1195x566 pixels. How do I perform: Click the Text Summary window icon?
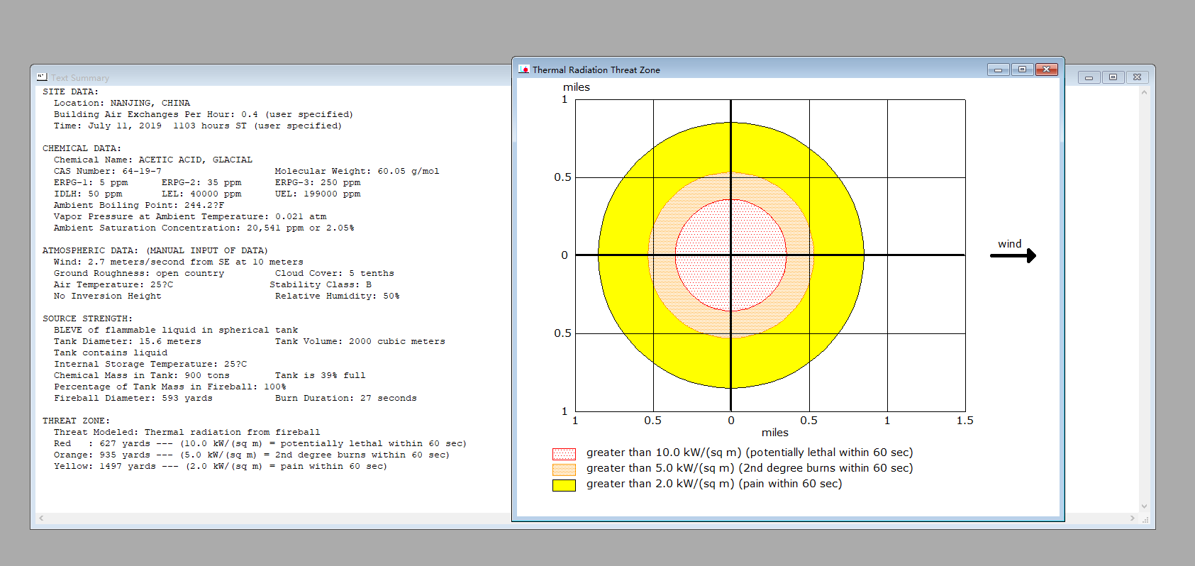42,77
